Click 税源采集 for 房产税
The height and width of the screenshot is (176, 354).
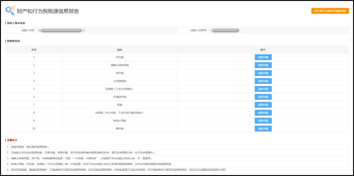pos(263,73)
